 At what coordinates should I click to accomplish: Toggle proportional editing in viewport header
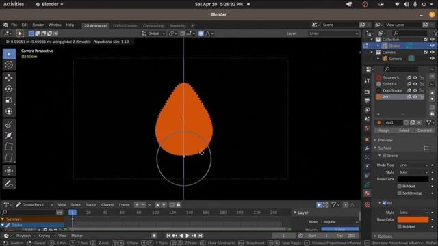[201, 33]
